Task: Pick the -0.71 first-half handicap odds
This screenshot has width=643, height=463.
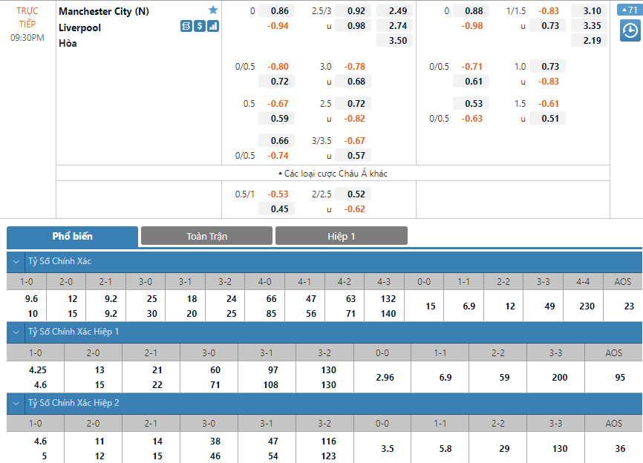Action: (471, 66)
